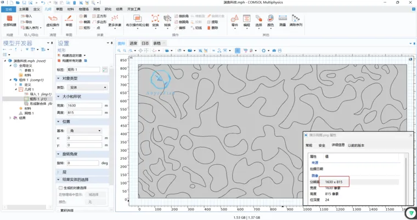This screenshot has width=417, height=220.
Task: Click the 草图 sketch pencil icon
Action: tap(69, 19)
